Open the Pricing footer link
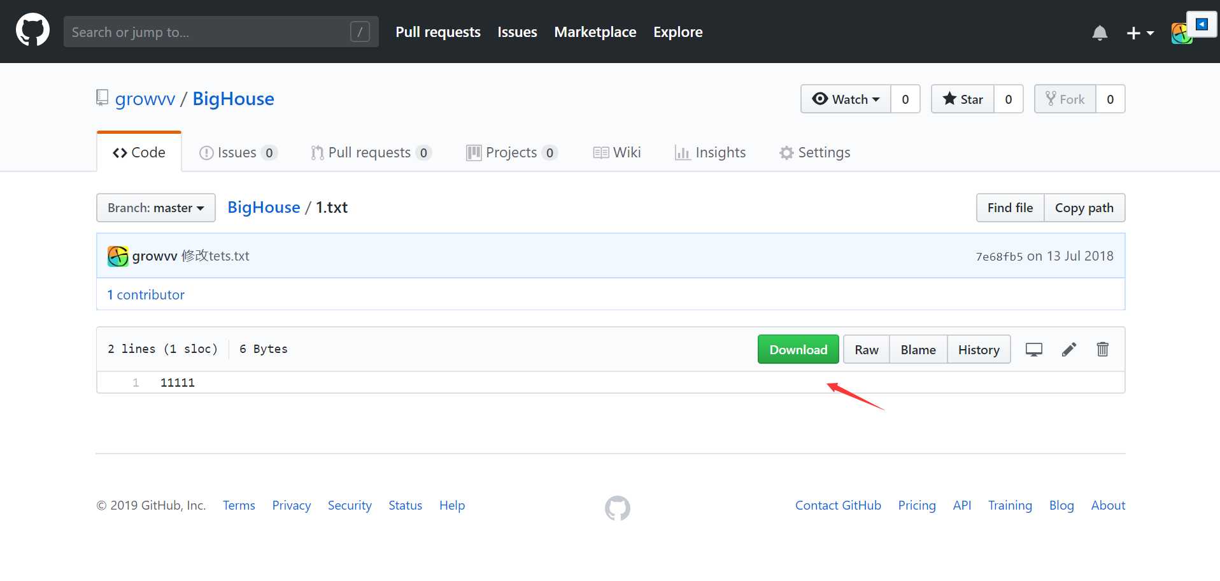Viewport: 1220px width, 581px height. tap(917, 505)
